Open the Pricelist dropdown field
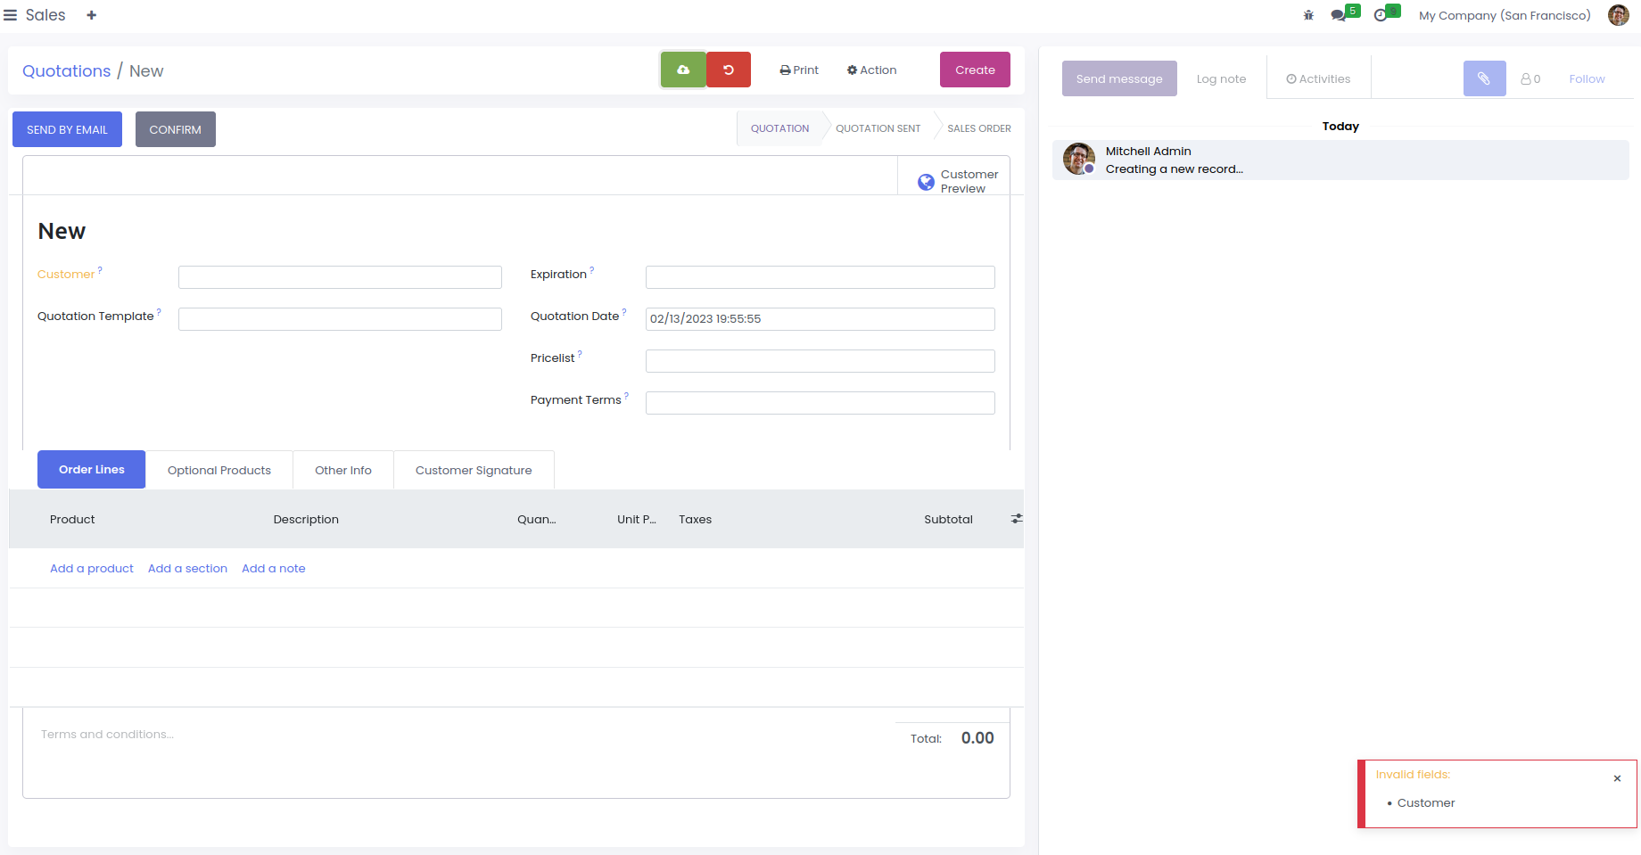The image size is (1641, 855). (x=820, y=361)
